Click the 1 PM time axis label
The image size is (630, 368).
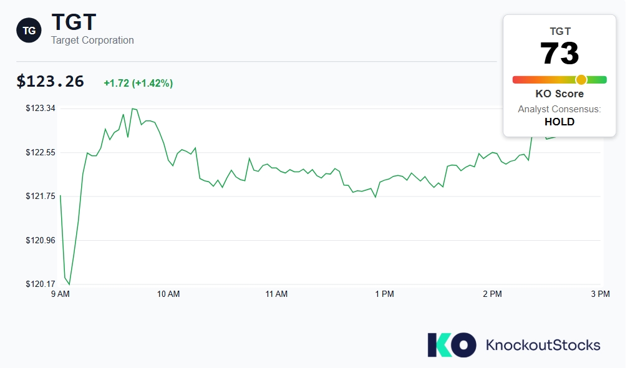(x=384, y=294)
